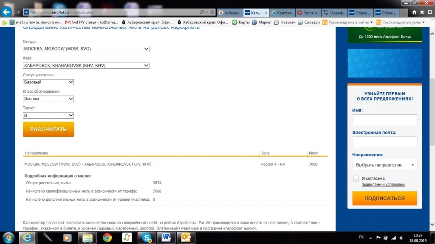This screenshot has width=435, height=244.
Task: Refresh the page with reload icon
Action: [212, 12]
